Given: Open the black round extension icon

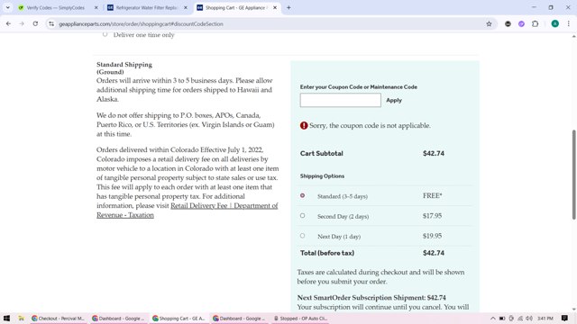Looking at the screenshot, I should (508, 24).
